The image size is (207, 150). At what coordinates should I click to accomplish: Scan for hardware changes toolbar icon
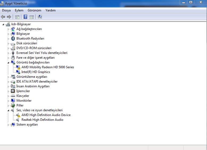(40, 17)
